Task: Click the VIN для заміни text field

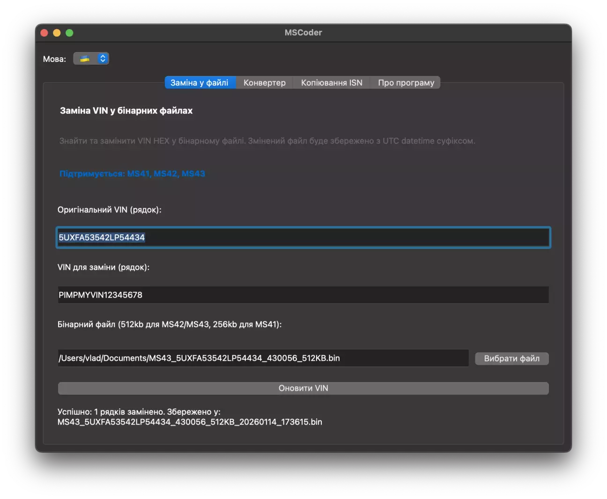Action: tap(303, 295)
